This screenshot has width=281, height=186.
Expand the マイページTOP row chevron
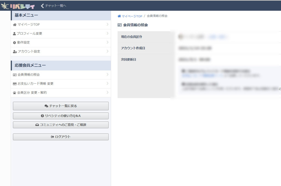(108, 25)
